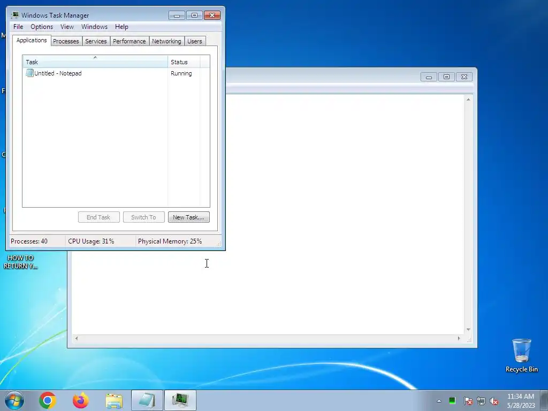Click the Notepad horizontal scrollbar left arrow

(x=77, y=338)
